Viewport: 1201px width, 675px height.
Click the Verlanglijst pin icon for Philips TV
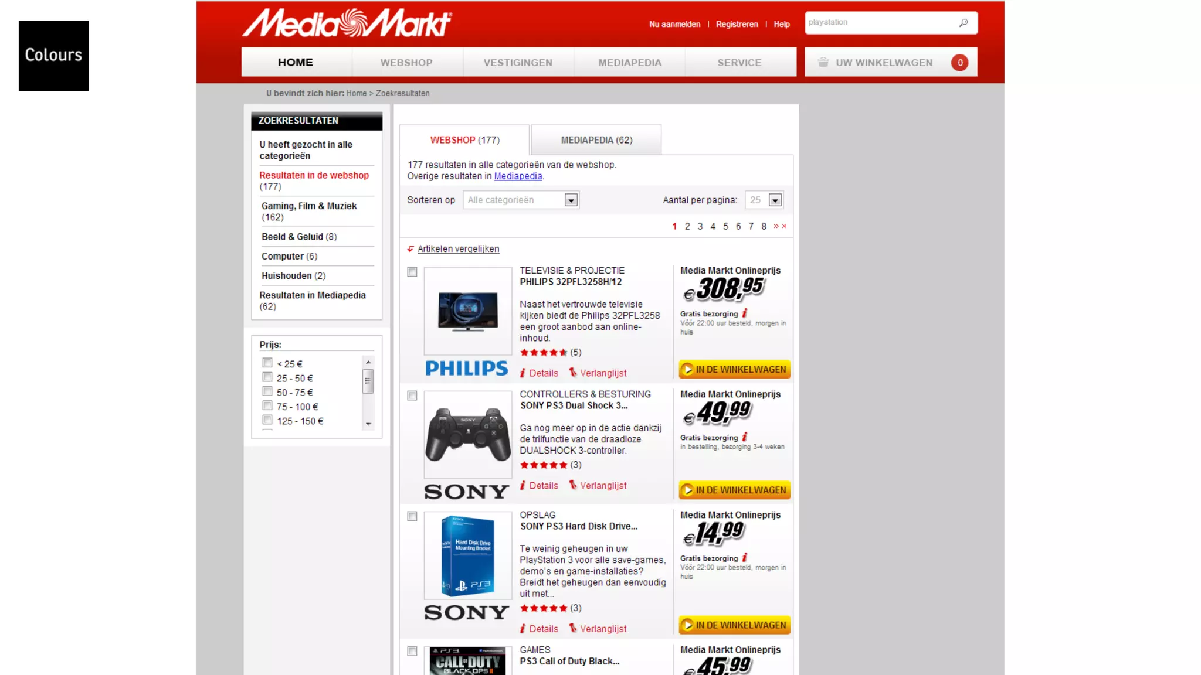(573, 373)
